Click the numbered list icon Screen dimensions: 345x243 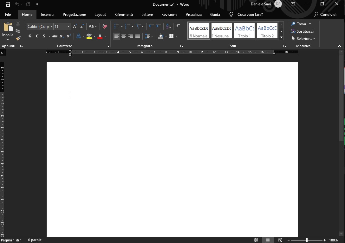pos(127,26)
